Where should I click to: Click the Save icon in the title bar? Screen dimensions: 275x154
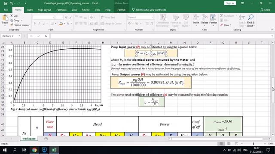point(6,3)
